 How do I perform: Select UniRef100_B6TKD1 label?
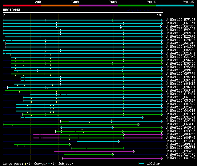(180, 97)
